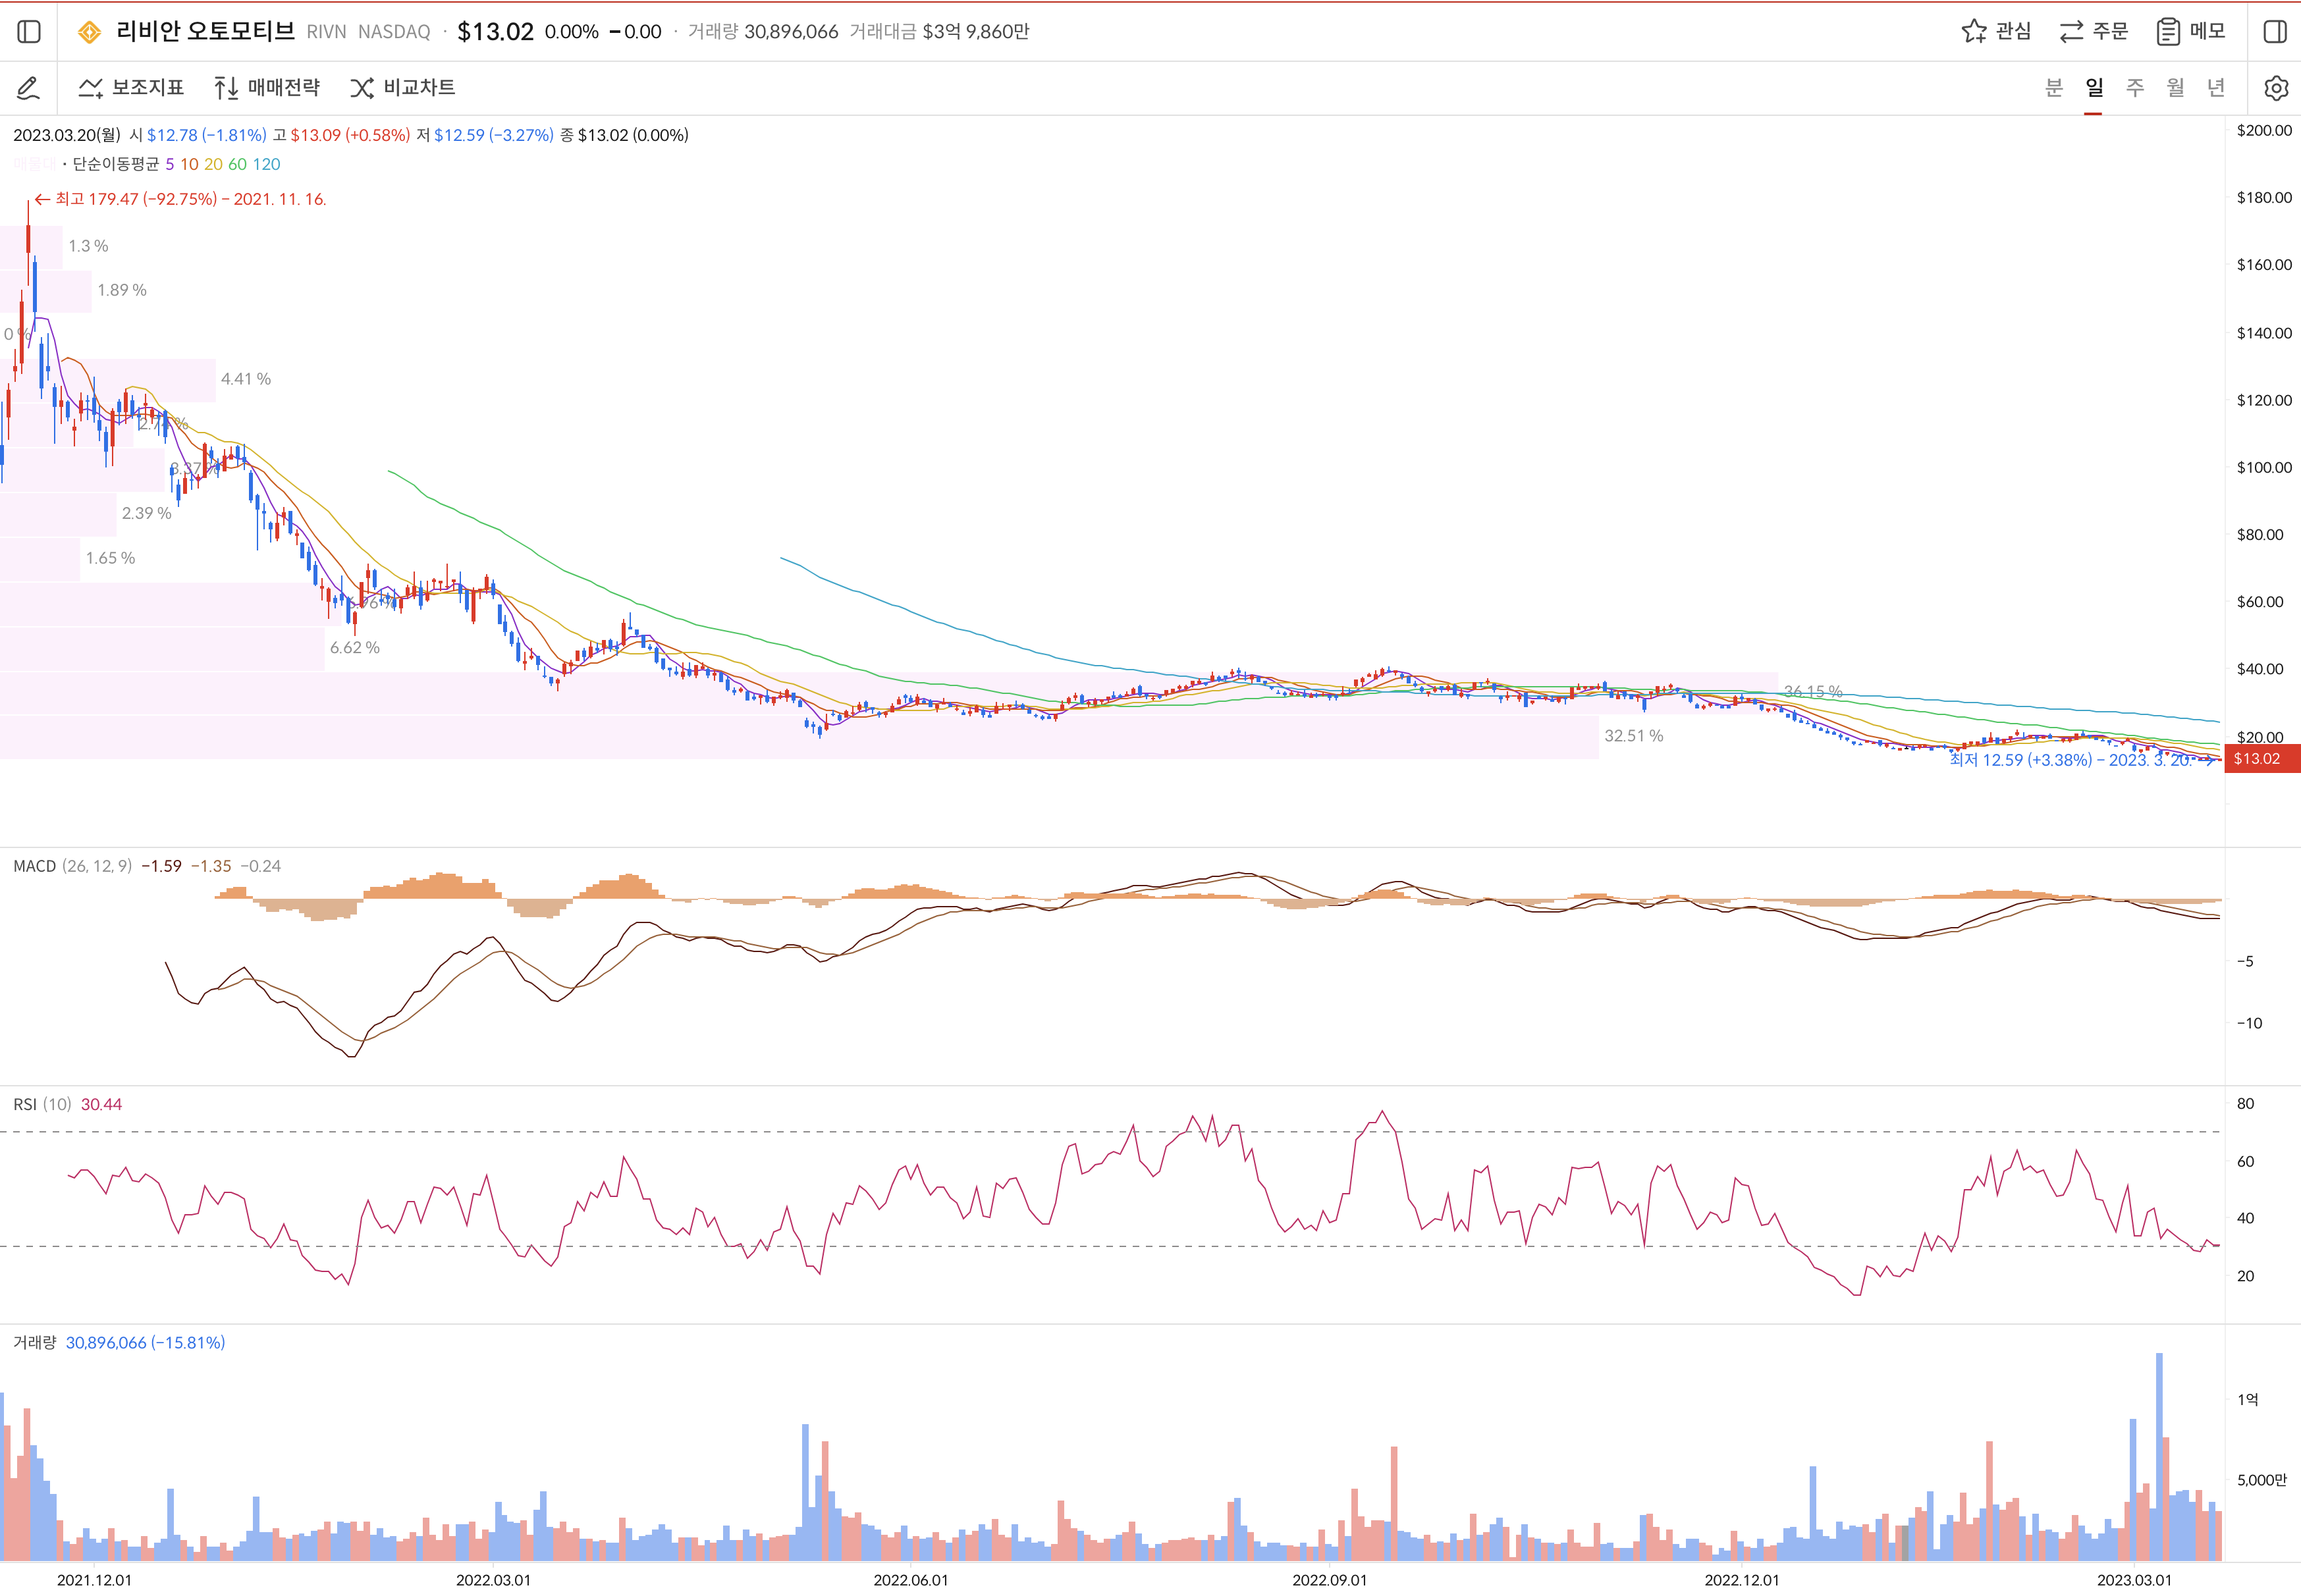This screenshot has height=1596, width=2301.
Task: Click the Rivian orange logo icon
Action: (89, 32)
